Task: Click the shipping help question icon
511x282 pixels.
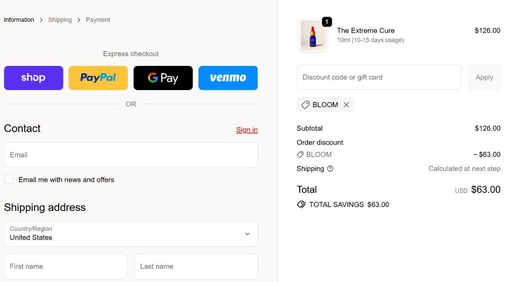Action: pos(330,168)
